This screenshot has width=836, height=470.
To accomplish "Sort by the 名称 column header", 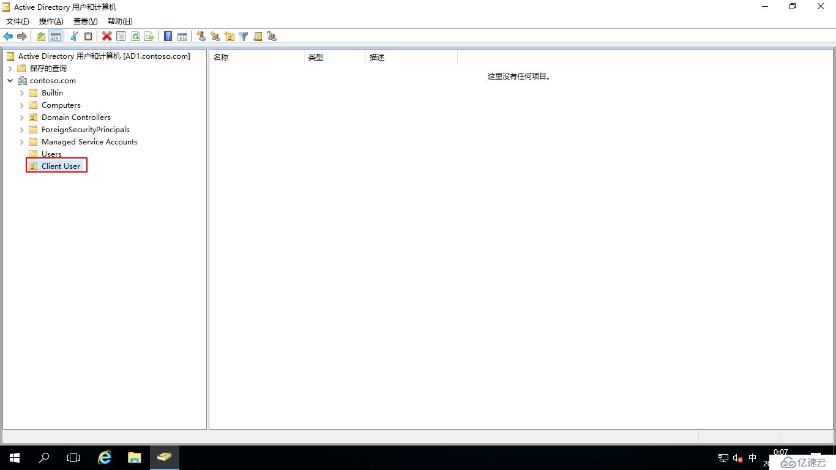I will 256,58.
